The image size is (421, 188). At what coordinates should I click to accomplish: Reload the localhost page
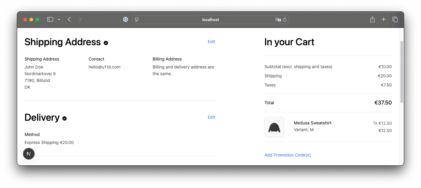pyautogui.click(x=285, y=20)
